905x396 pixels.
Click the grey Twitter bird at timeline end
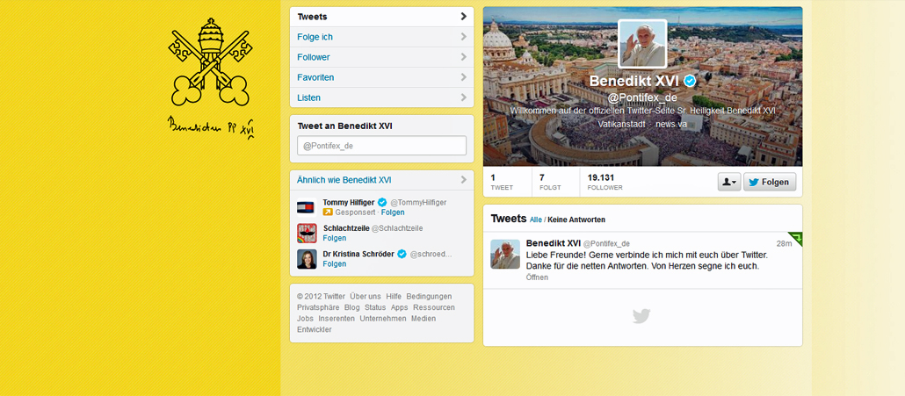tap(641, 316)
